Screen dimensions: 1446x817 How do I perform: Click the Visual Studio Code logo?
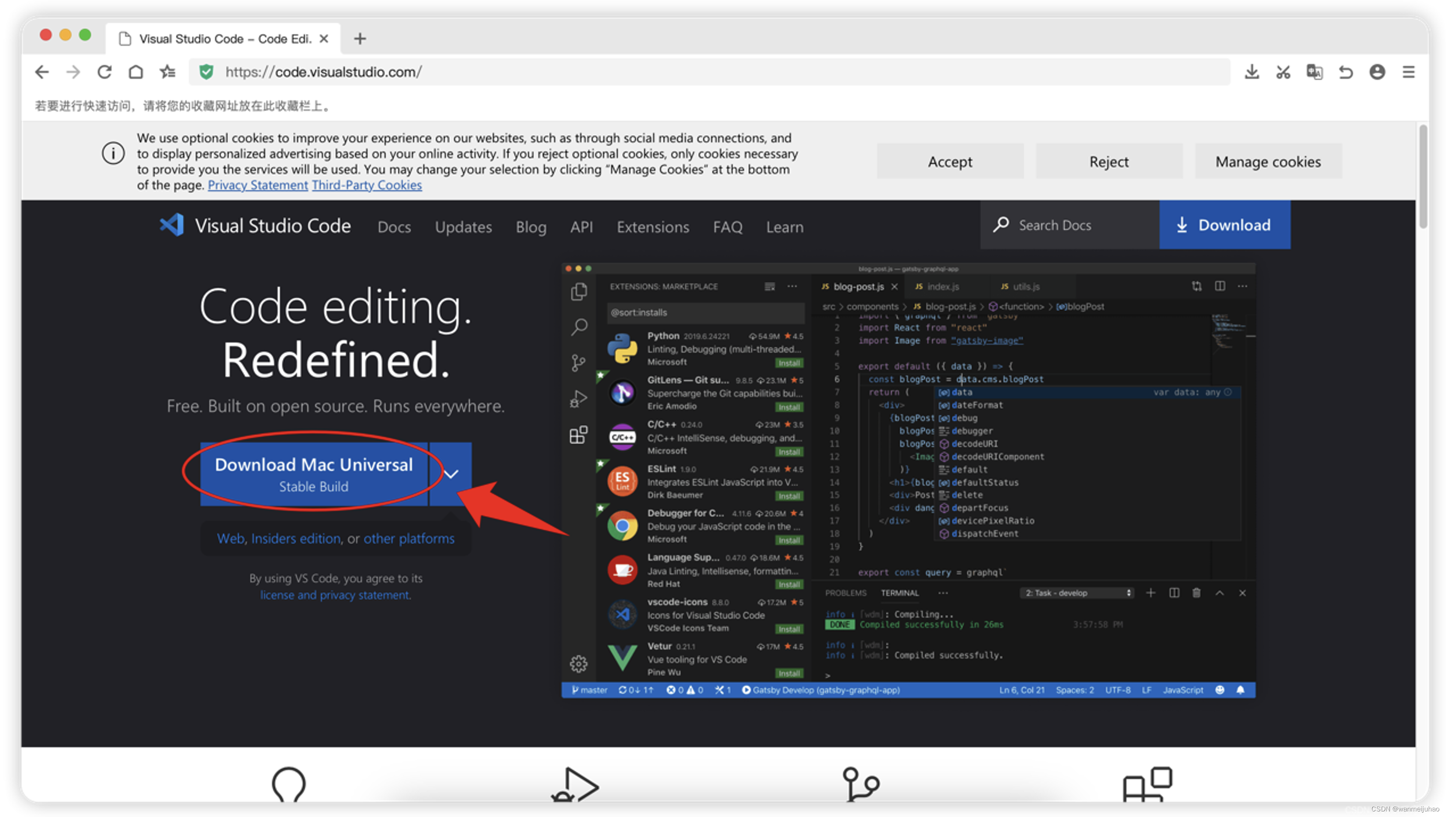172,225
